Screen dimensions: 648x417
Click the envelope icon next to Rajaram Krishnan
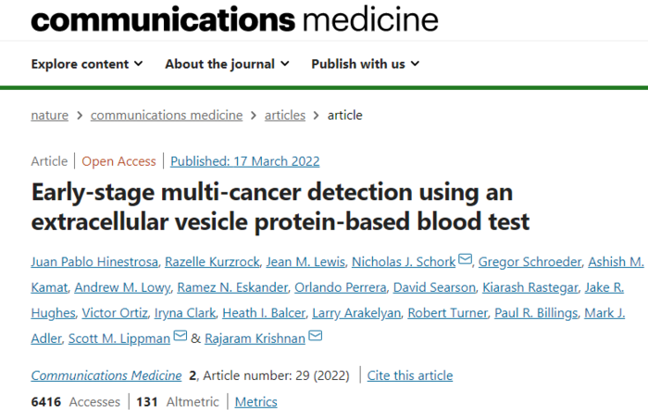[316, 335]
